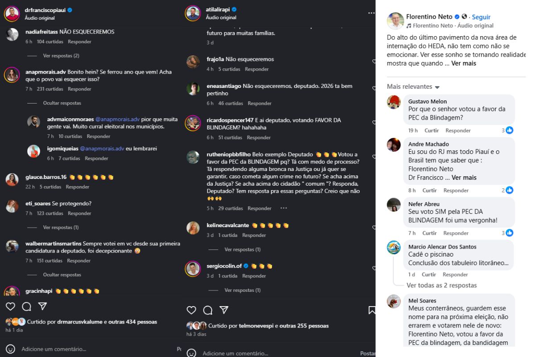535x357 pixels.
Task: Open drfranciscopiaui profile picture
Action: [x=12, y=13]
